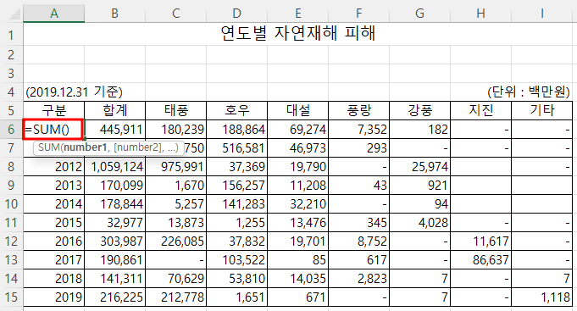Image resolution: width=577 pixels, height=311 pixels.
Task: Select column E header
Action: tap(298, 14)
